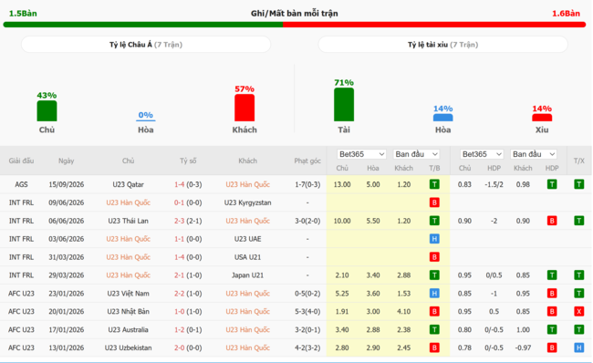Click T/X red X badge in 20/01/2026 row
This screenshot has height=363, width=593.
[579, 312]
